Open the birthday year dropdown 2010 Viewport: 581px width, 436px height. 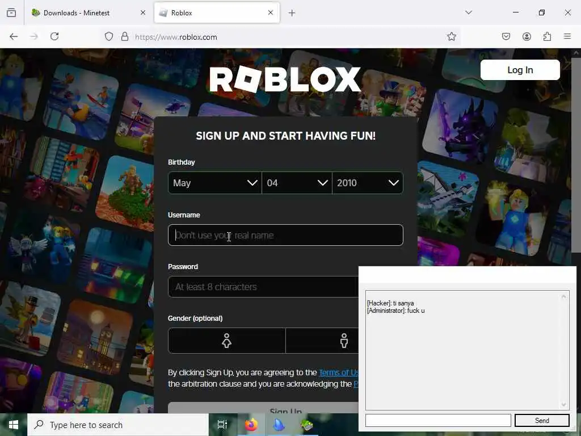368,183
